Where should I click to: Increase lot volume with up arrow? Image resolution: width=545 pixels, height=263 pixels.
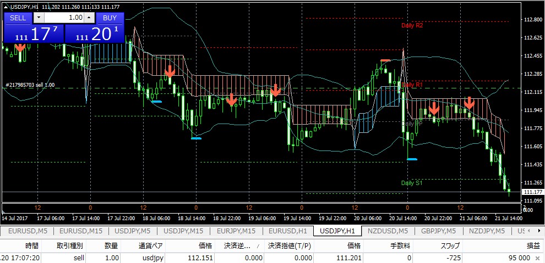pyautogui.click(x=89, y=18)
